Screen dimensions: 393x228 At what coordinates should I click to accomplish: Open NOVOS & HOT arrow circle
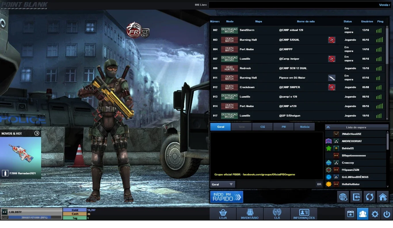coord(37,133)
